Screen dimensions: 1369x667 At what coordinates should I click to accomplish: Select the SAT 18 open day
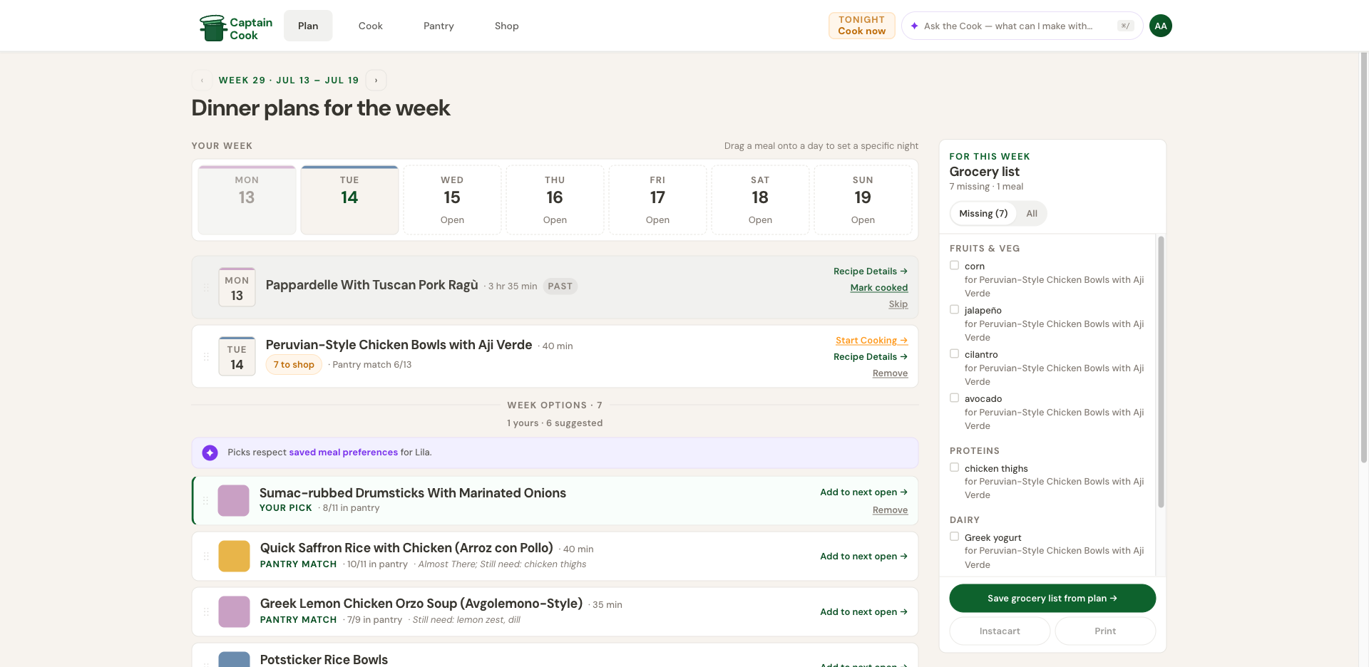tap(760, 200)
